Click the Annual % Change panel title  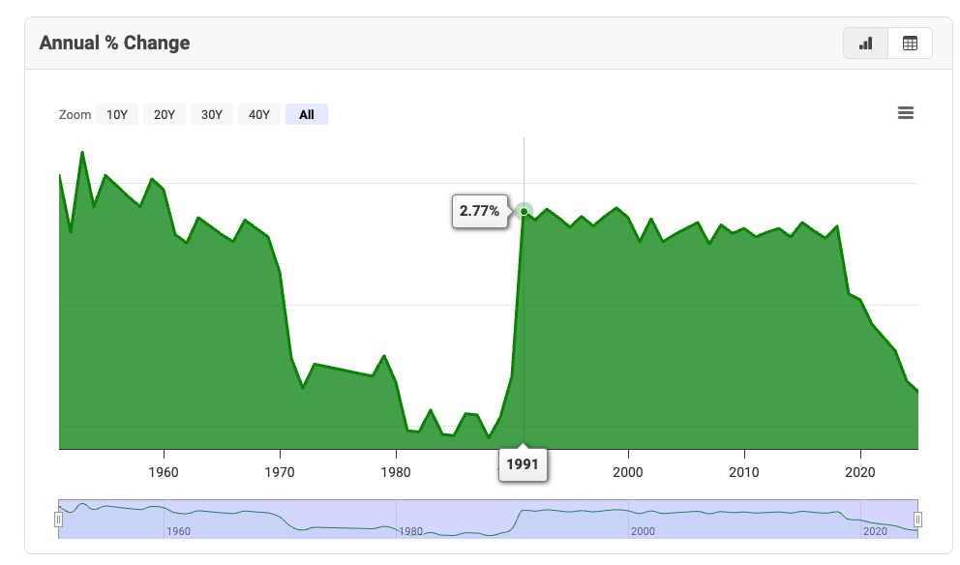[114, 44]
